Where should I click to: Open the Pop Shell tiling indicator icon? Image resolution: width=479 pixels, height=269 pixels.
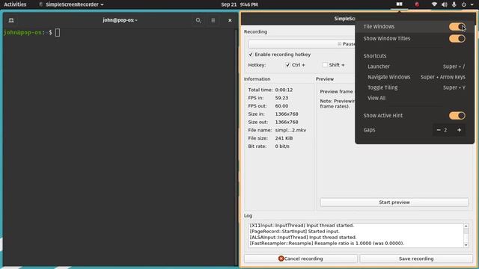click(x=399, y=4)
